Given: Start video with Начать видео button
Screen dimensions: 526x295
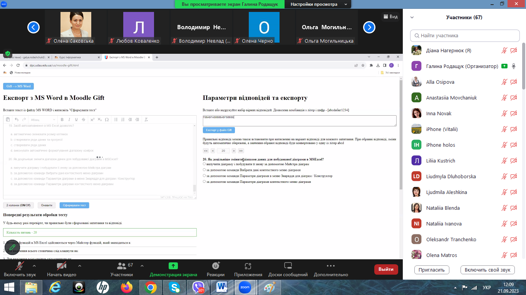Looking at the screenshot, I should [x=62, y=270].
